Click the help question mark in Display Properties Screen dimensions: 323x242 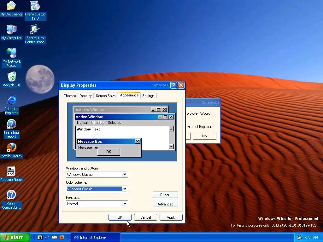pyautogui.click(x=174, y=85)
